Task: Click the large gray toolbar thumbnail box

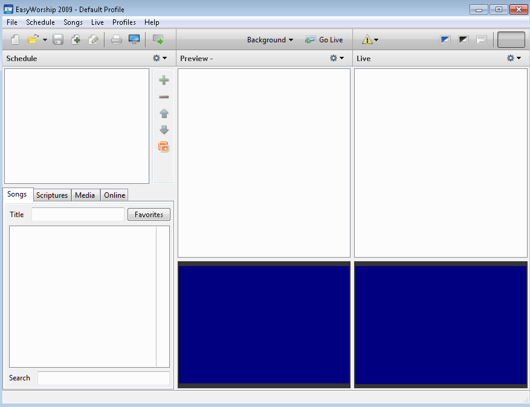Action: click(511, 39)
